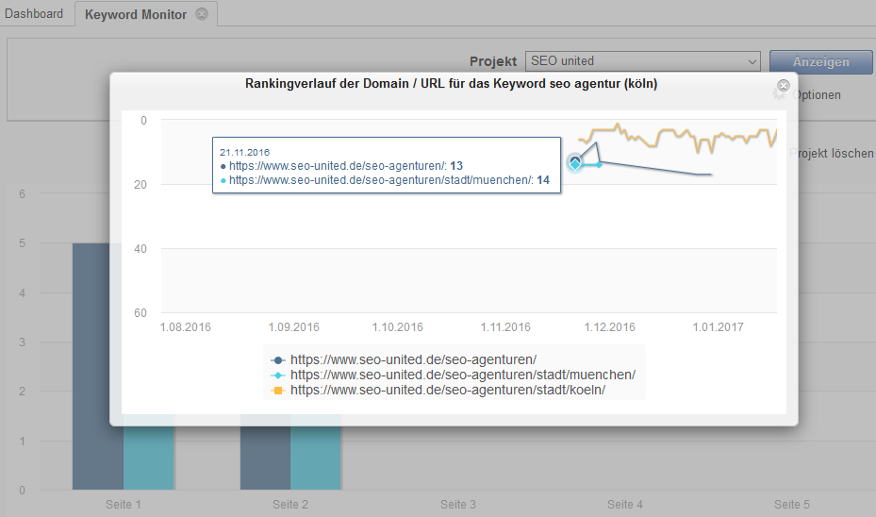Click the highlighted 21.11.2016 data point
Screen dimensions: 876x517
pyautogui.click(x=575, y=162)
